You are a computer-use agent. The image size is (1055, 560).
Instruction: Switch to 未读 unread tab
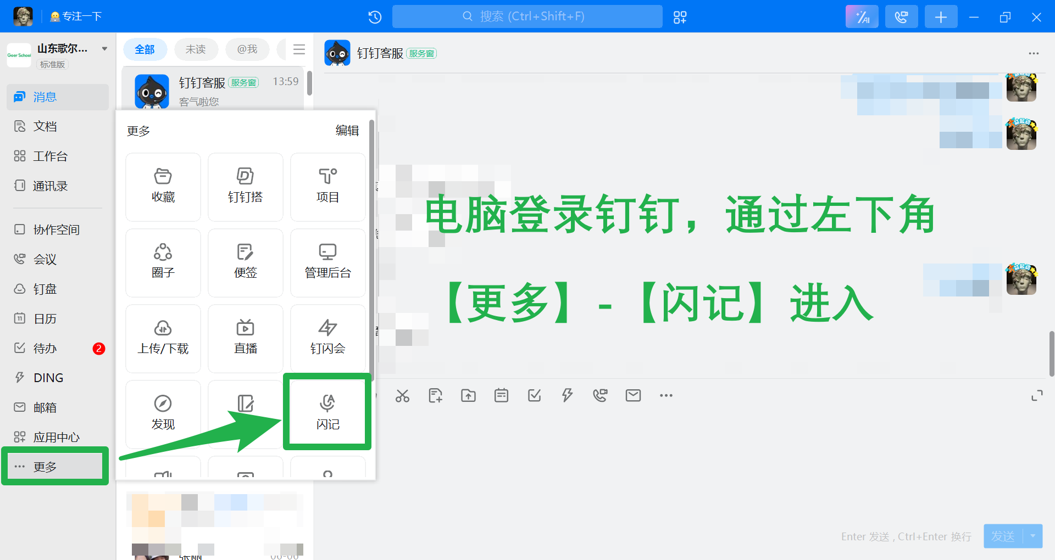click(x=196, y=49)
